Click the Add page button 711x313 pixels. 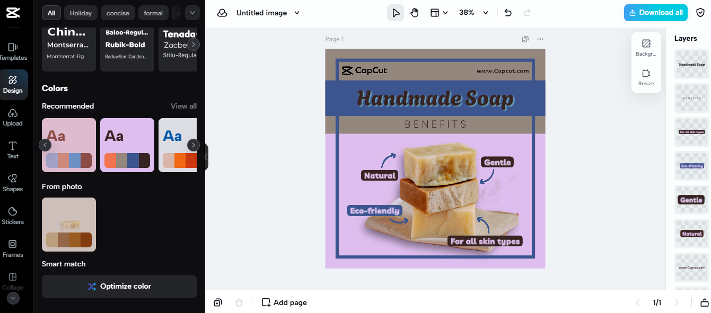[x=284, y=302]
